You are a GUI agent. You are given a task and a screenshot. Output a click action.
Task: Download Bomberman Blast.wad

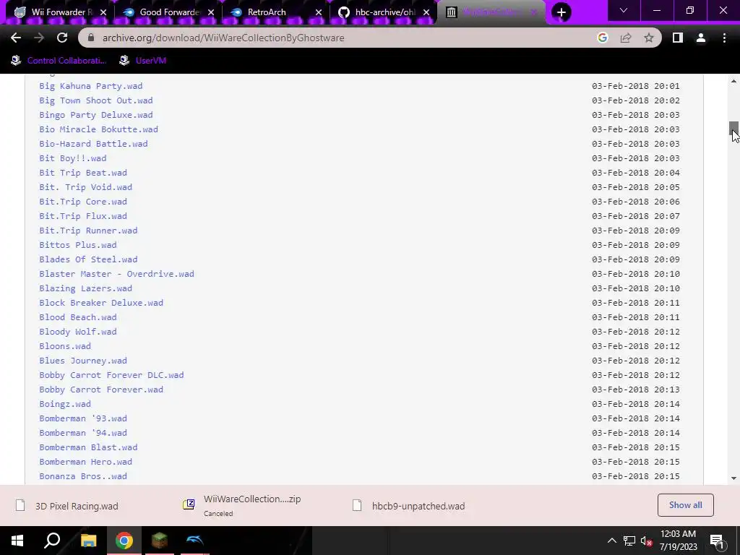(x=88, y=447)
